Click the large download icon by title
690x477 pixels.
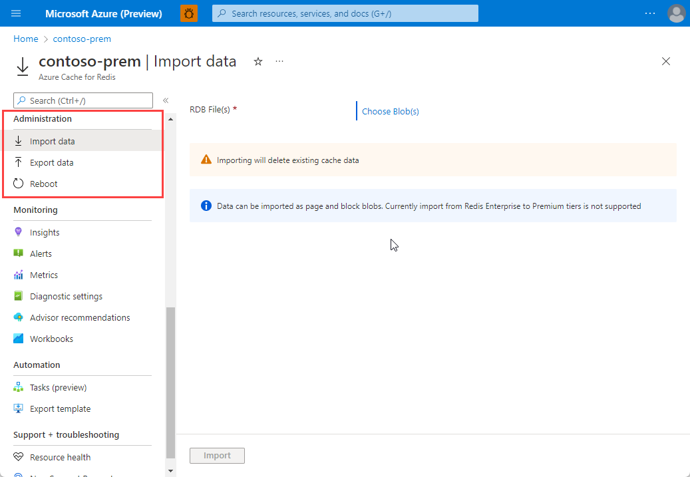tap(23, 67)
